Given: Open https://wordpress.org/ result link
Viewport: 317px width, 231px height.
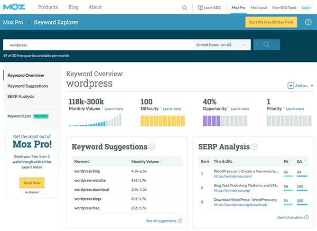Looking at the screenshot, I should coord(232,190).
